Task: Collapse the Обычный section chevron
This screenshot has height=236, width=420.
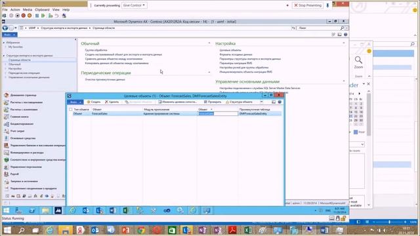Action: [209, 43]
